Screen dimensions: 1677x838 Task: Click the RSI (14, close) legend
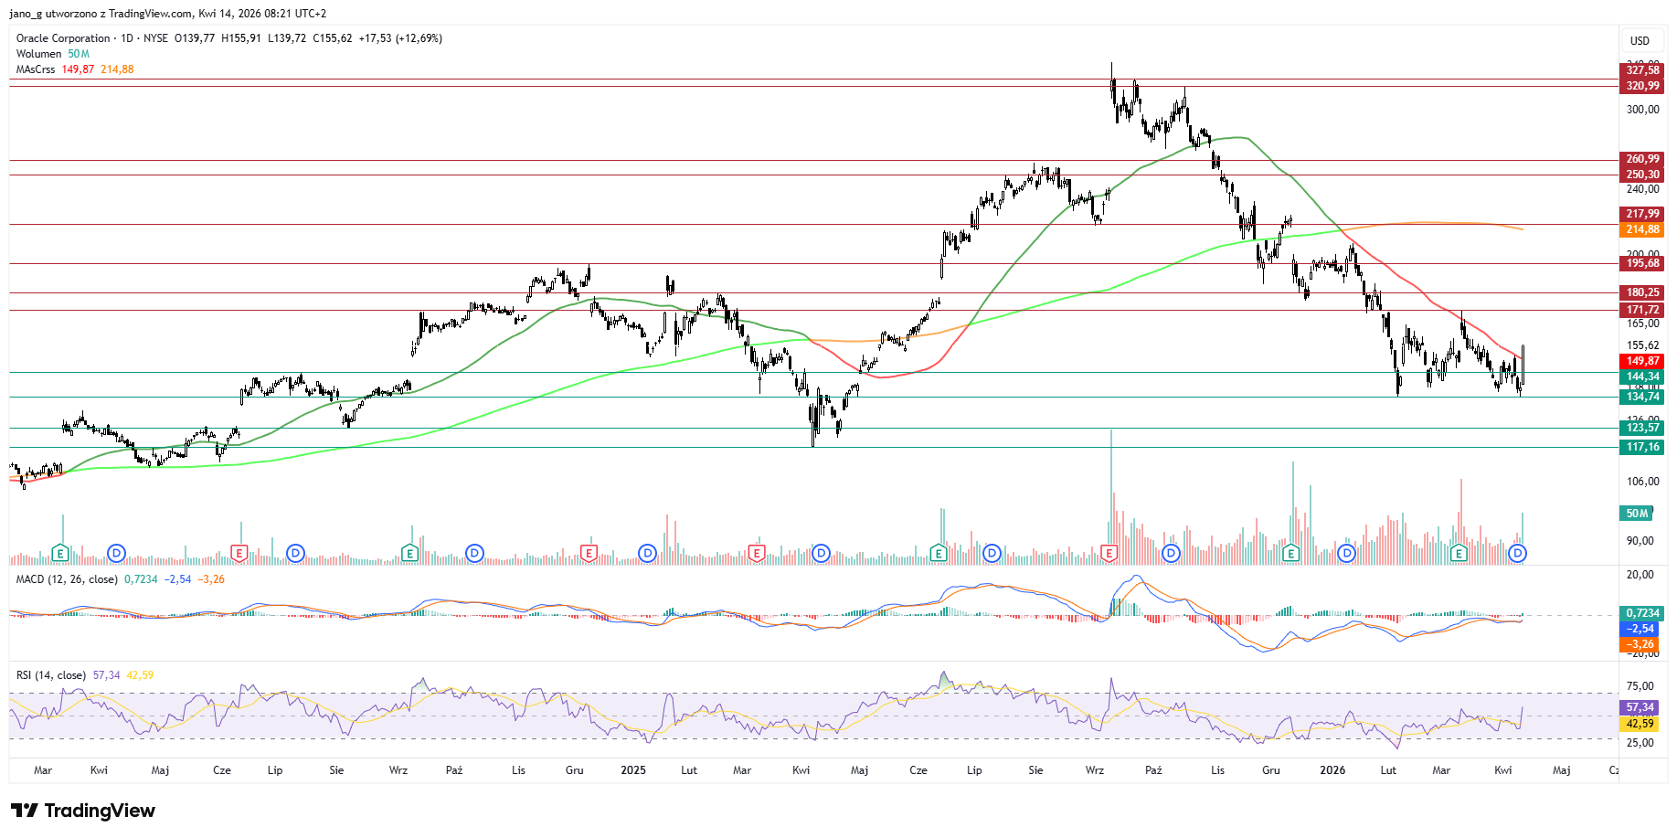click(x=51, y=675)
